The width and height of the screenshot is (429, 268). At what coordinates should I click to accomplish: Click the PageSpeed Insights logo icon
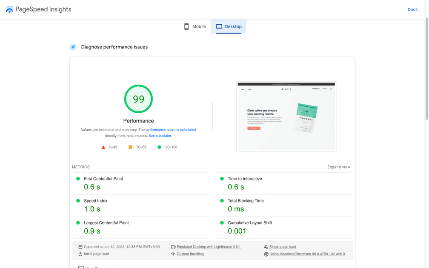[9, 9]
